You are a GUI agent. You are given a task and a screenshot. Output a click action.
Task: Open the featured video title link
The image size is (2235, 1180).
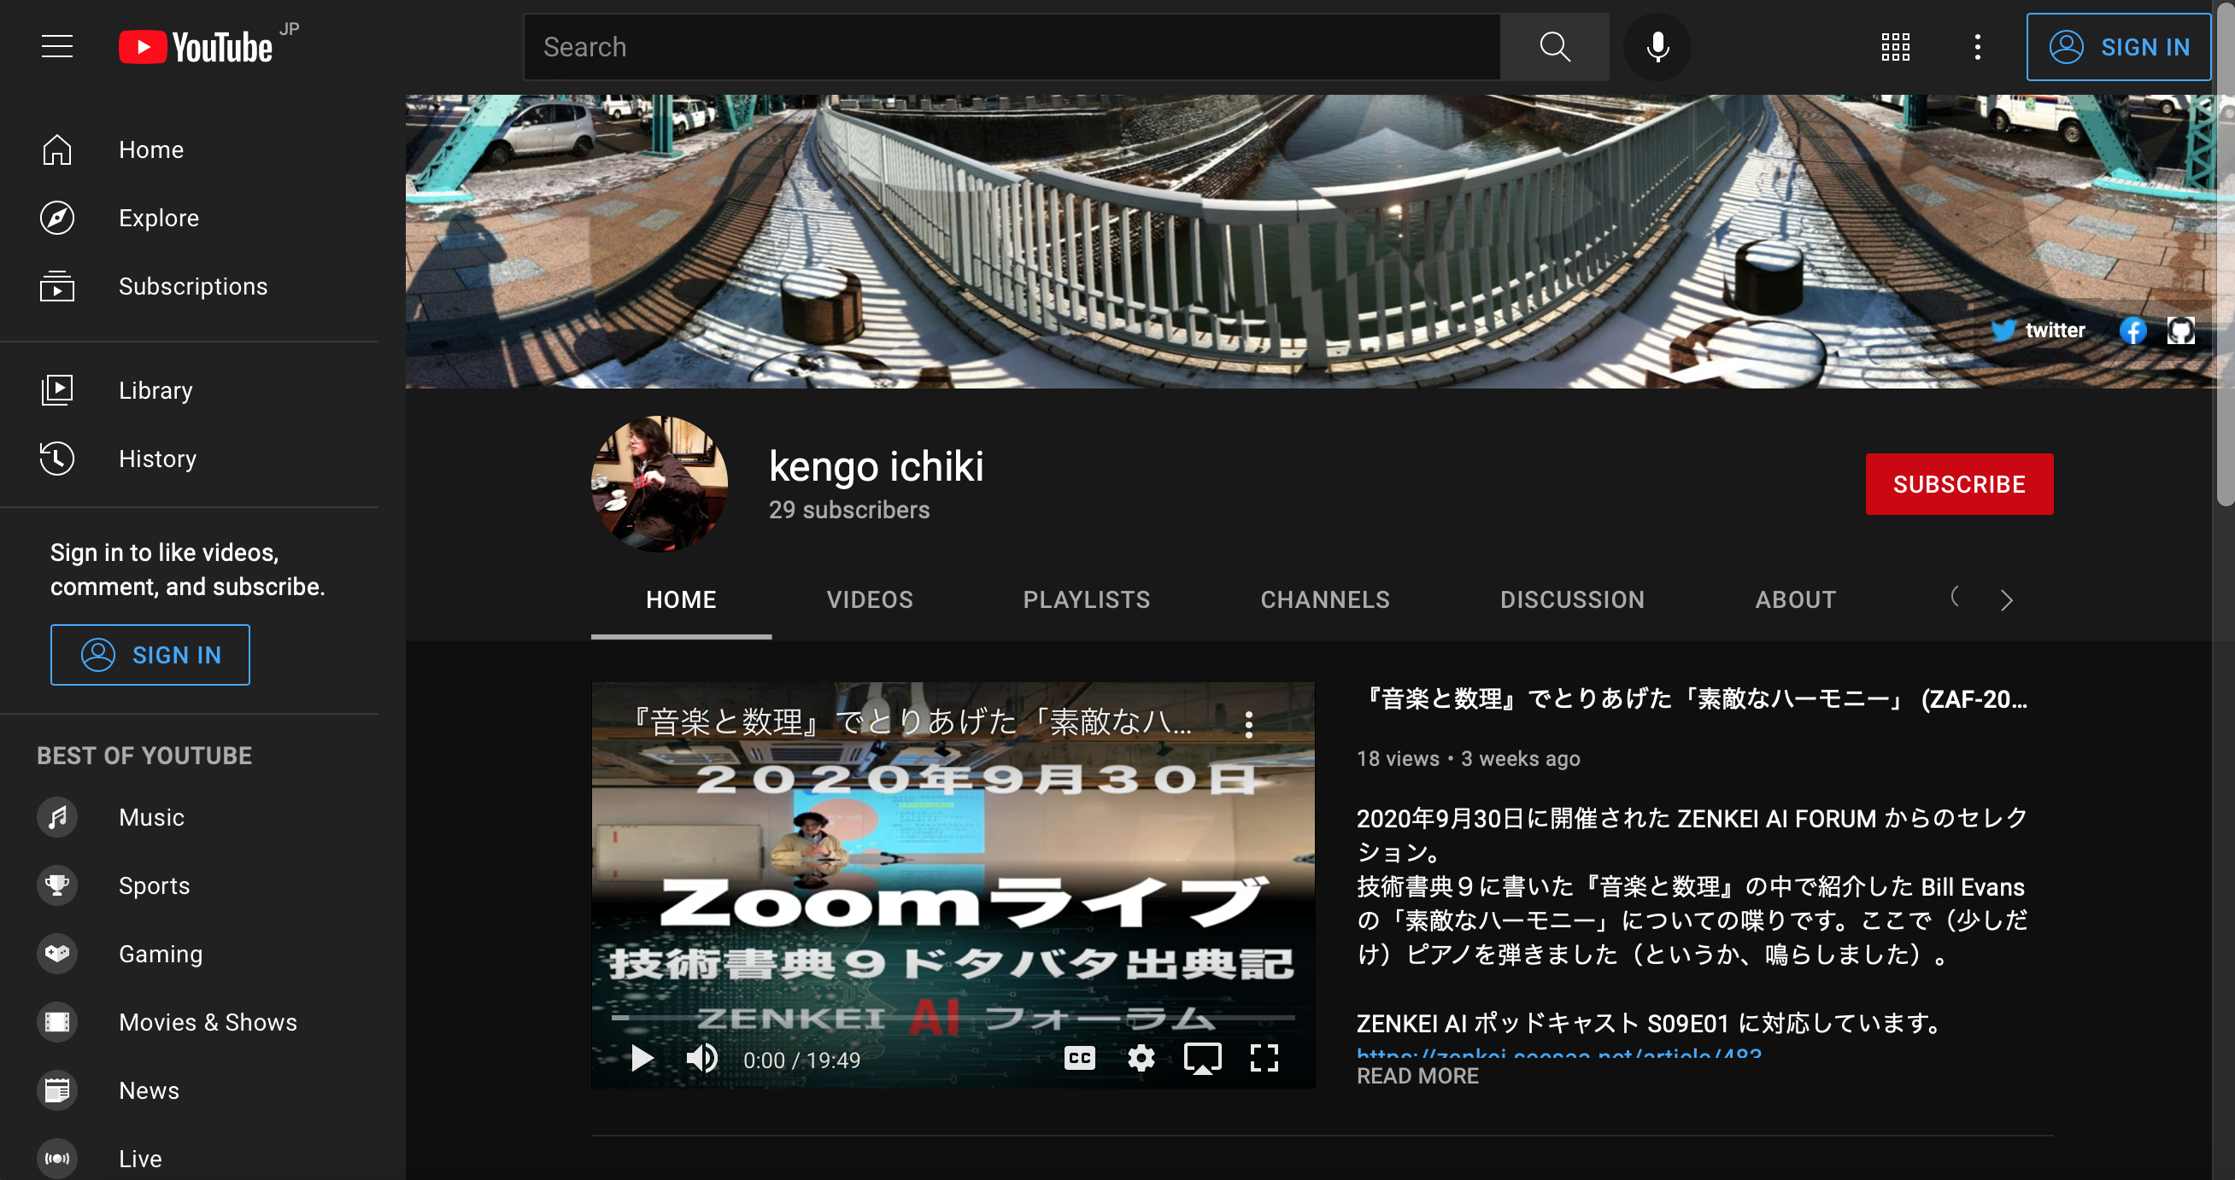1692,698
